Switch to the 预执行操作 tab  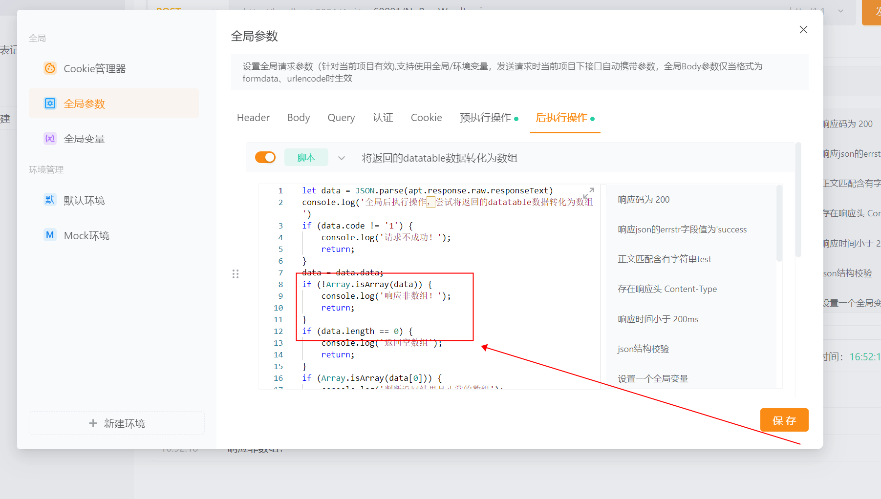pyautogui.click(x=489, y=118)
